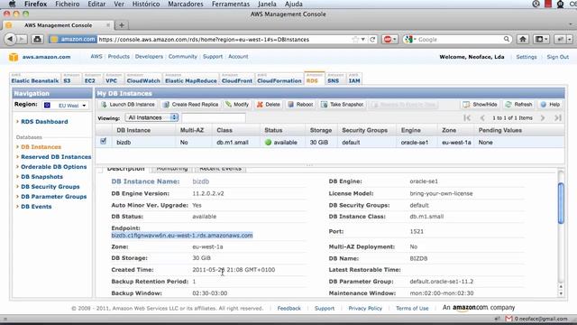
Task: Click Take Snapshot button
Action: click(343, 105)
